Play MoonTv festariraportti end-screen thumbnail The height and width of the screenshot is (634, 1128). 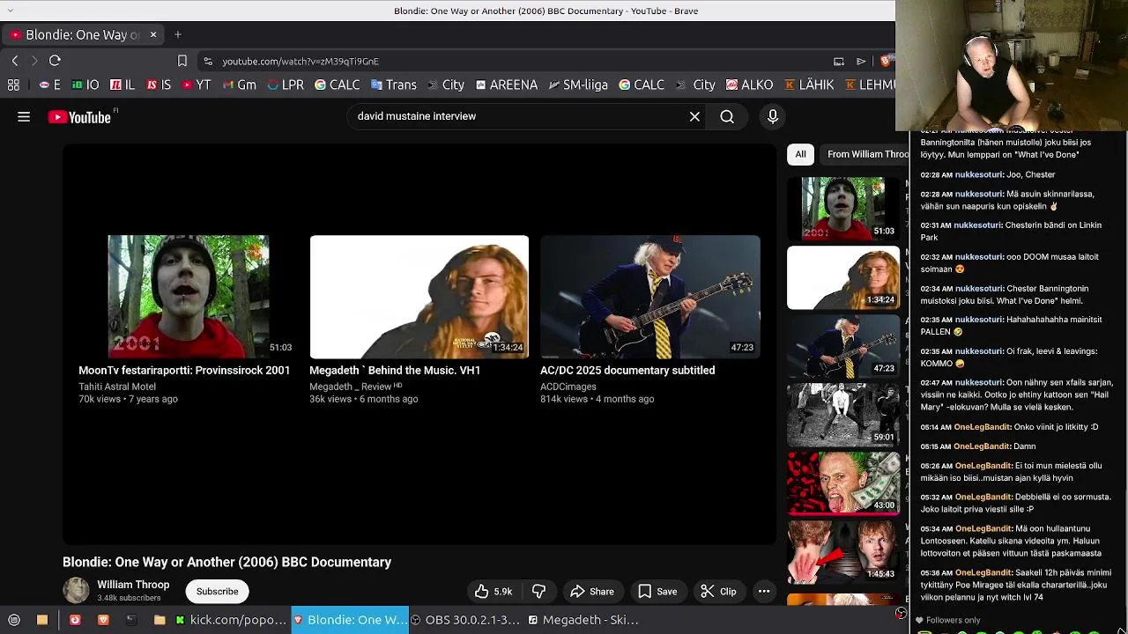coord(189,296)
